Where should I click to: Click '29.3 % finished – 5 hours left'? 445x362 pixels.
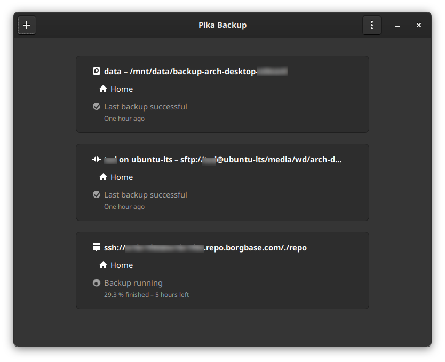[x=146, y=295]
